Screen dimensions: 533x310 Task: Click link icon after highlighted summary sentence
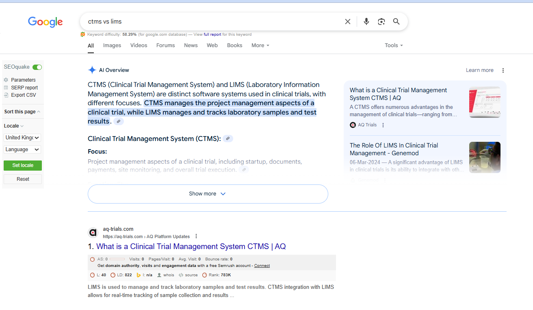point(118,121)
